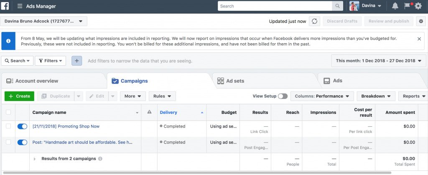
Task: Click the warning triangle column header
Action: coord(149,112)
